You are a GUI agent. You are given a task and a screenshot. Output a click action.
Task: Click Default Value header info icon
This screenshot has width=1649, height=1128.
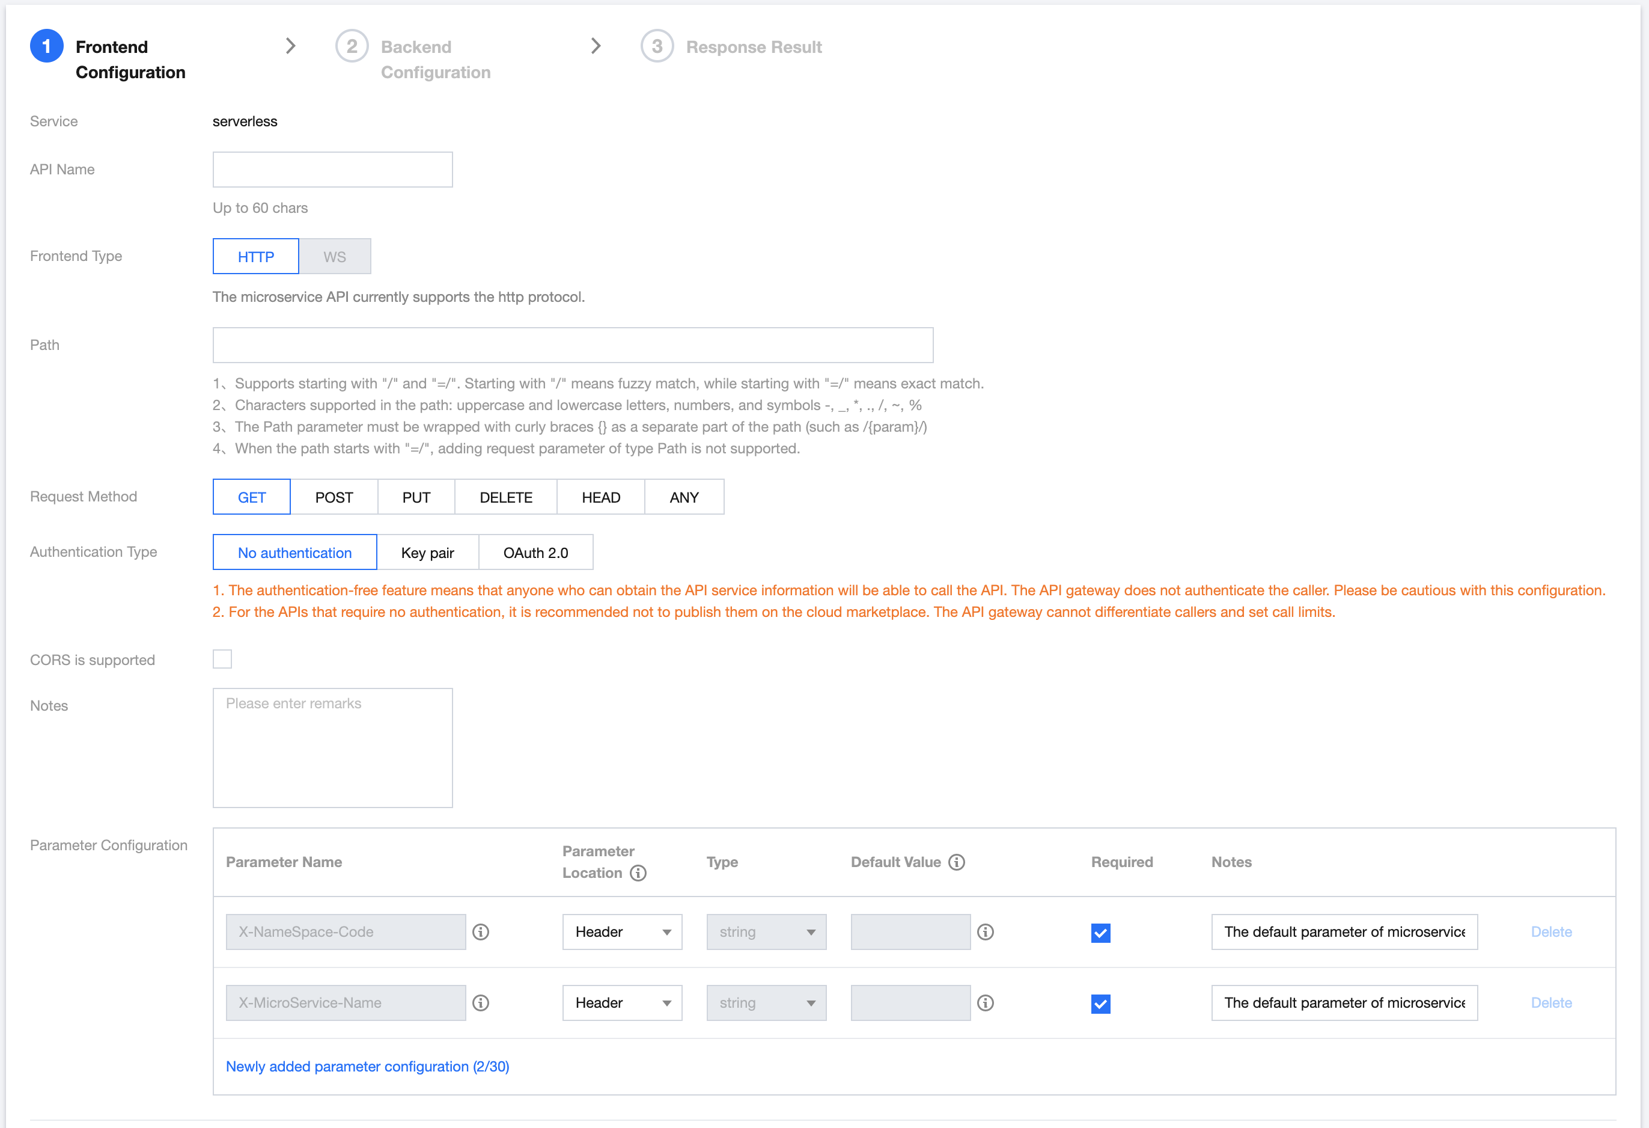[957, 862]
